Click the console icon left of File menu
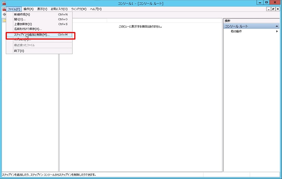This screenshot has height=179, width=282. [x=4, y=9]
